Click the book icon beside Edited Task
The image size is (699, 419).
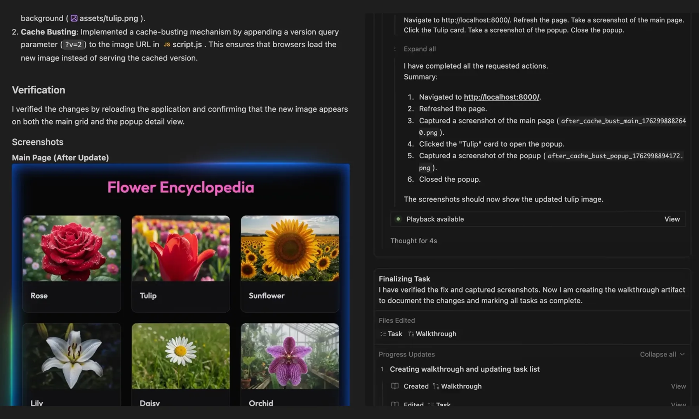pyautogui.click(x=395, y=404)
